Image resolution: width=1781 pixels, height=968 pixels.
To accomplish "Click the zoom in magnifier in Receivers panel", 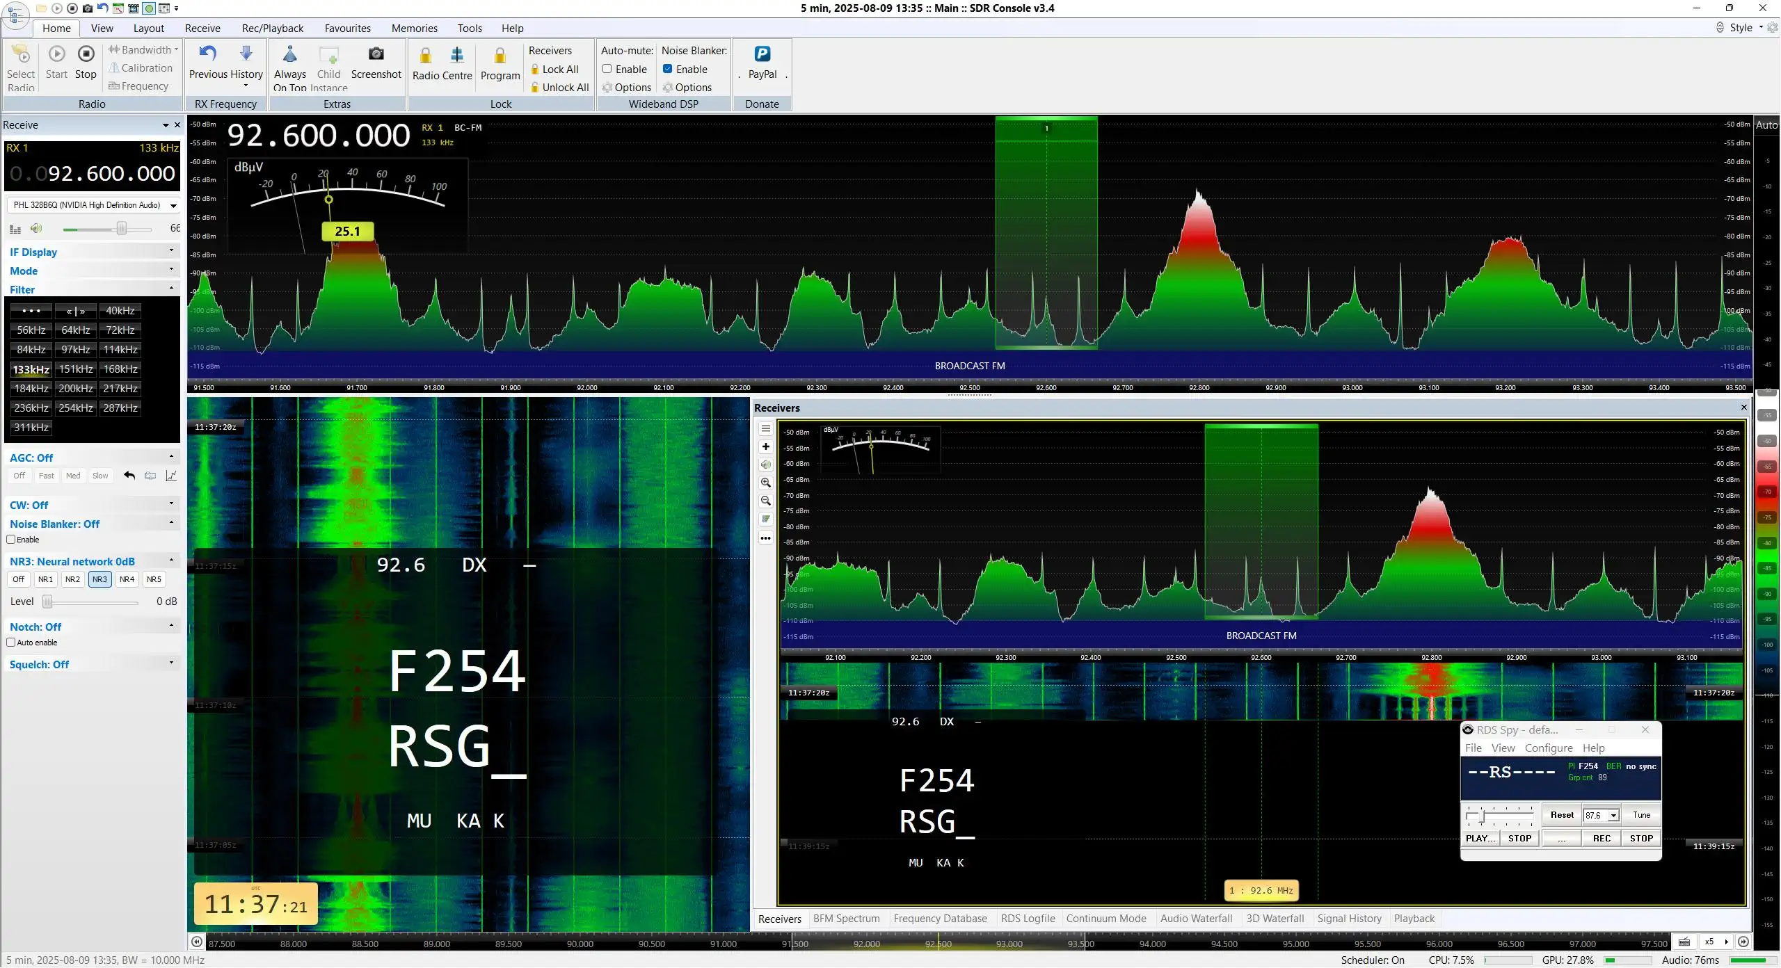I will click(x=765, y=483).
